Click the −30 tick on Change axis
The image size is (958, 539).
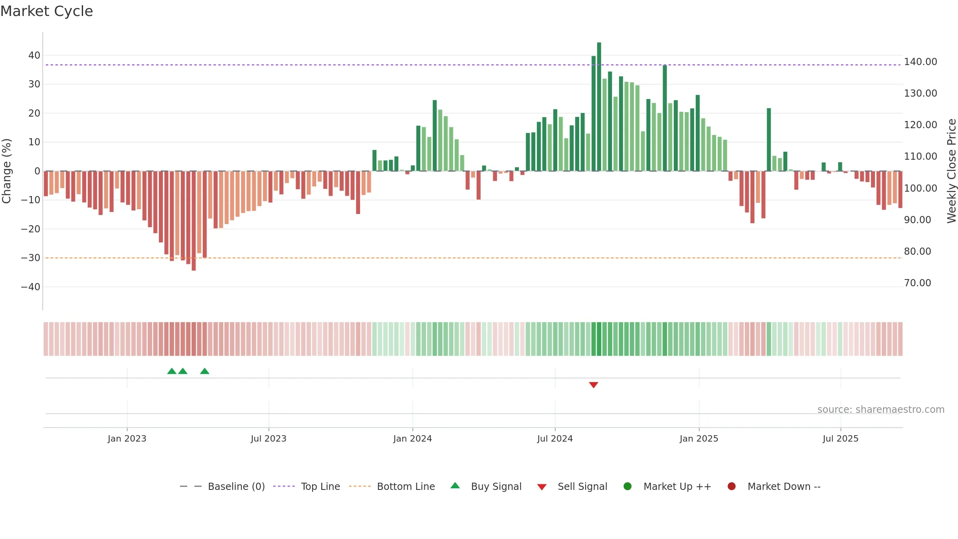[31, 258]
